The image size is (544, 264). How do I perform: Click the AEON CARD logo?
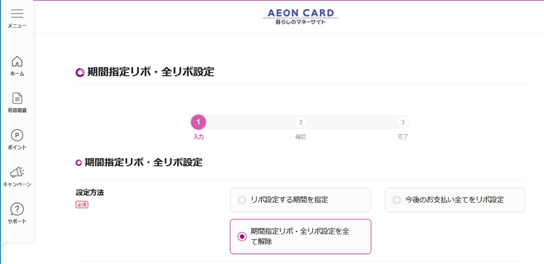click(300, 13)
